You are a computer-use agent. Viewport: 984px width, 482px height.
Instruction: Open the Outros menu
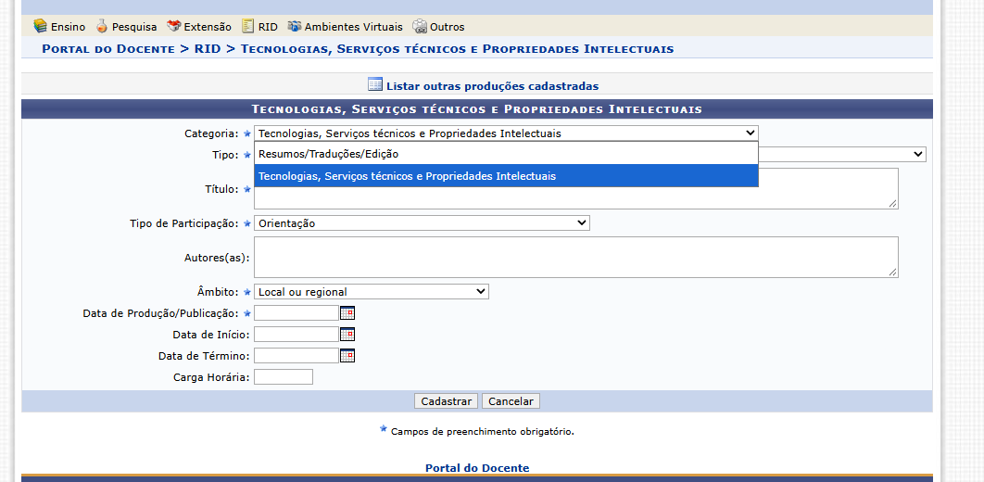[x=438, y=27]
